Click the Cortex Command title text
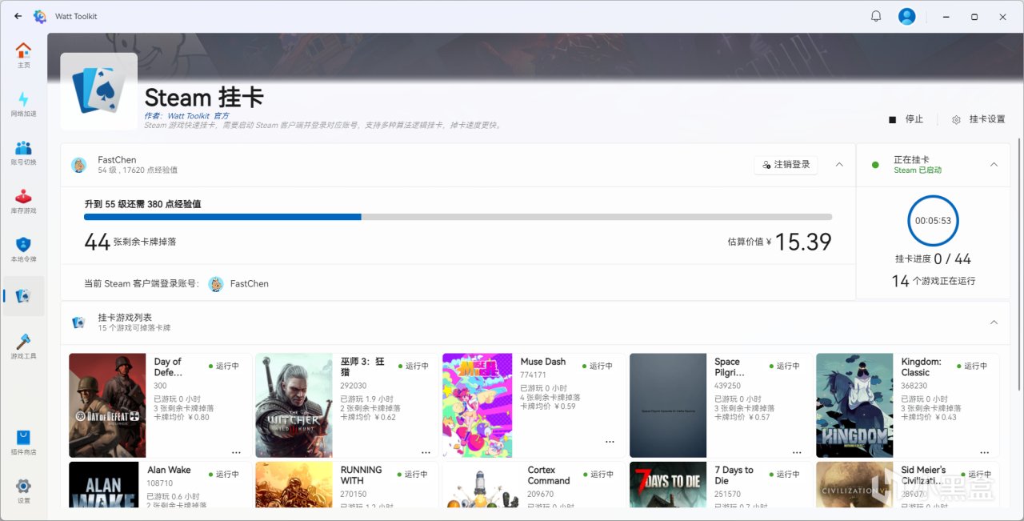Screen dimensions: 1024x521 click(549, 475)
